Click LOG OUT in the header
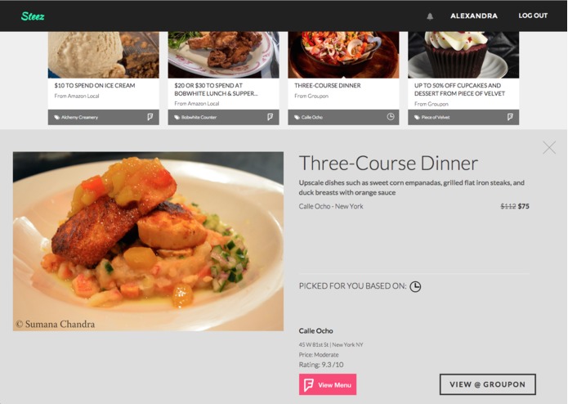This screenshot has height=404, width=568. [533, 16]
